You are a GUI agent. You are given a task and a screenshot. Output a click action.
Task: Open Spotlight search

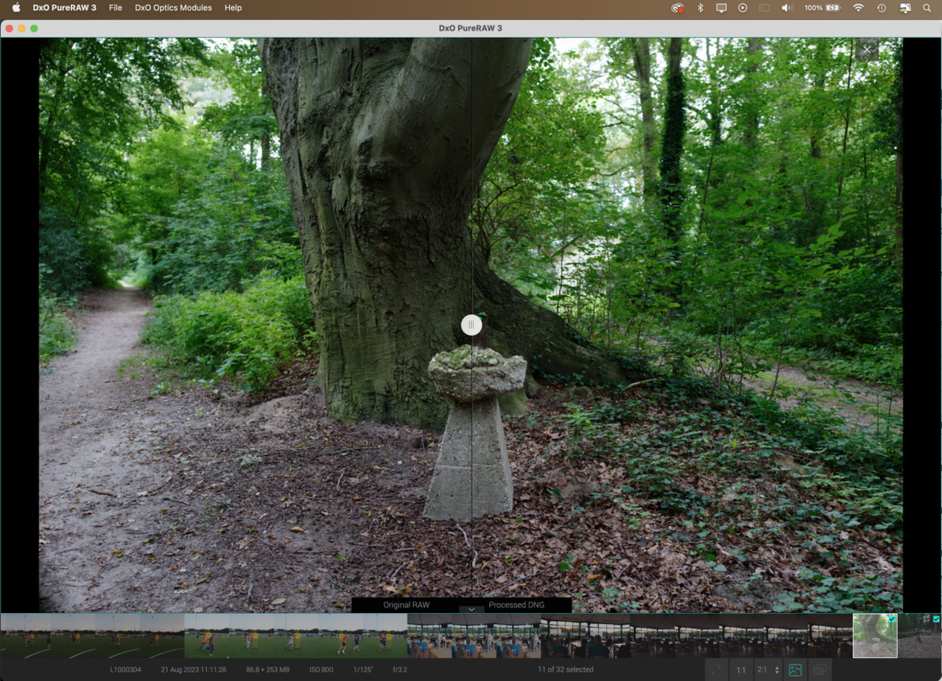926,7
